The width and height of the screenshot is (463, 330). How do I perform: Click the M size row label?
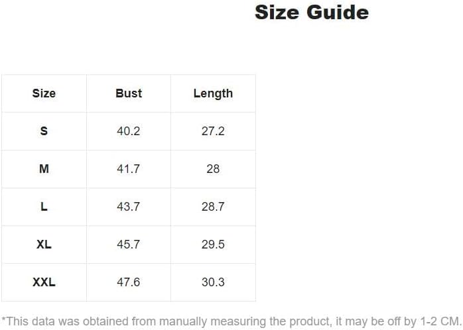44,169
